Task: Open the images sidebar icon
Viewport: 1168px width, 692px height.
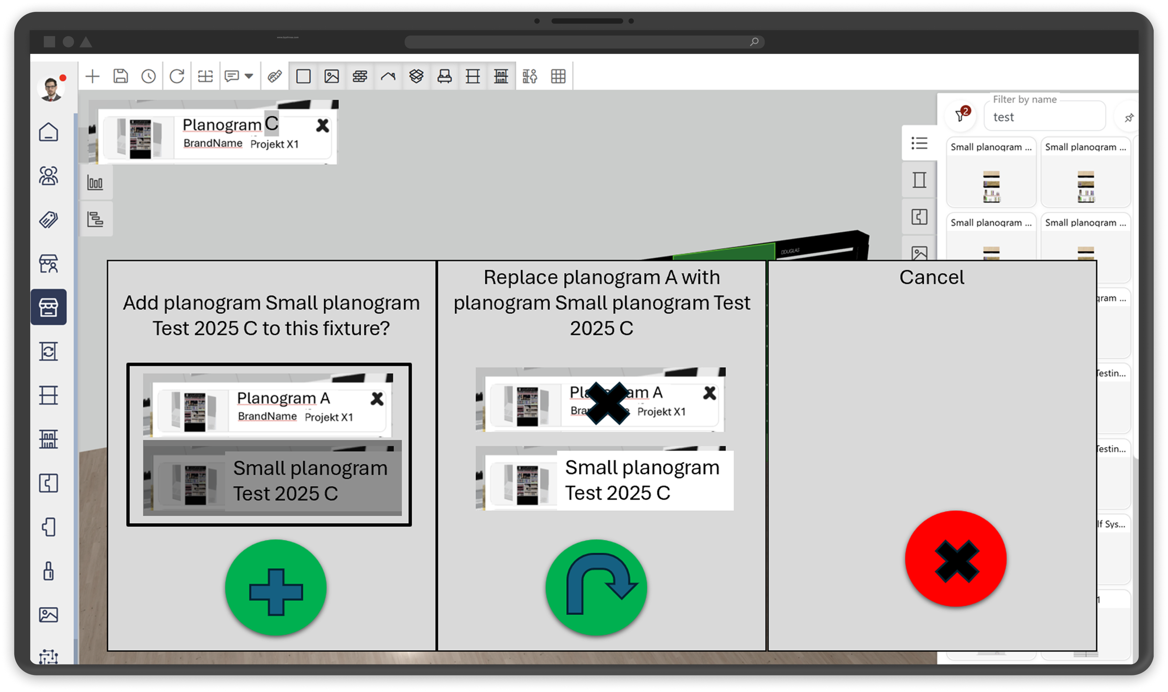Action: pyautogui.click(x=49, y=615)
